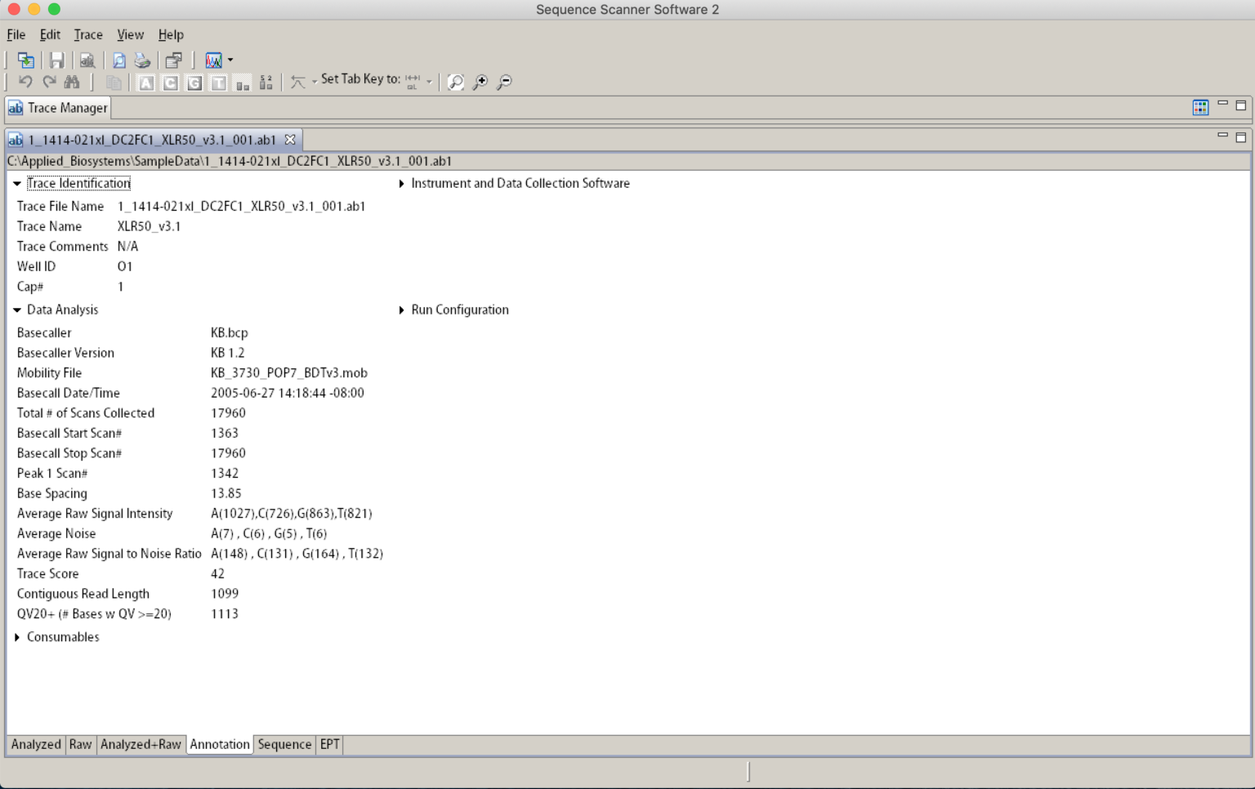Viewport: 1255px width, 789px height.
Task: Click the Redo arrow icon
Action: tap(49, 81)
